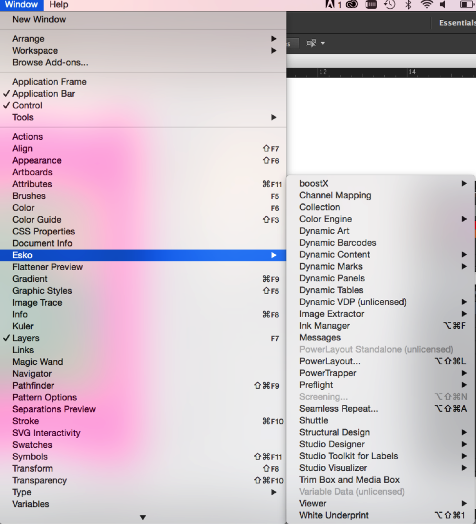Expand the PowerTrapper submenu
This screenshot has width=476, height=524.
[381, 373]
